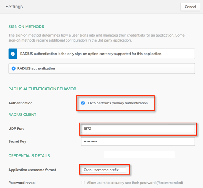Click the SIGN ON METHODS heading

pos(26,27)
